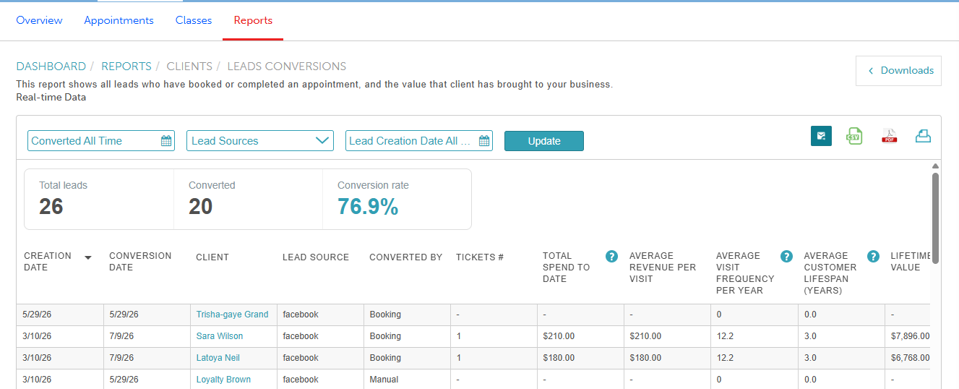Select creation date 5/29/26 in Trisha-gaye Grand row
Image resolution: width=959 pixels, height=389 pixels.
pos(38,315)
